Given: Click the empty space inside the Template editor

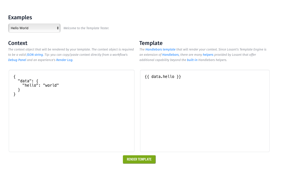Looking at the screenshot, I should coord(205,117).
